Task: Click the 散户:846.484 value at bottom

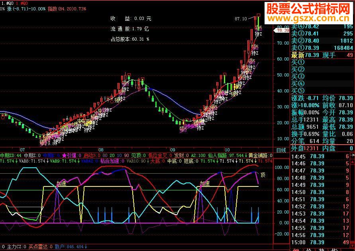Action: click(71, 247)
